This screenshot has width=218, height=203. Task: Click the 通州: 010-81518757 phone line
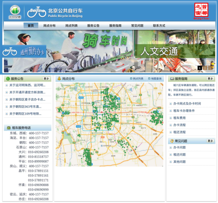[34, 157]
